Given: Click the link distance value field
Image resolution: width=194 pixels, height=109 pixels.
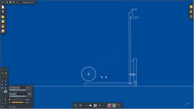Looking at the screenshot, I should (x=23, y=88).
